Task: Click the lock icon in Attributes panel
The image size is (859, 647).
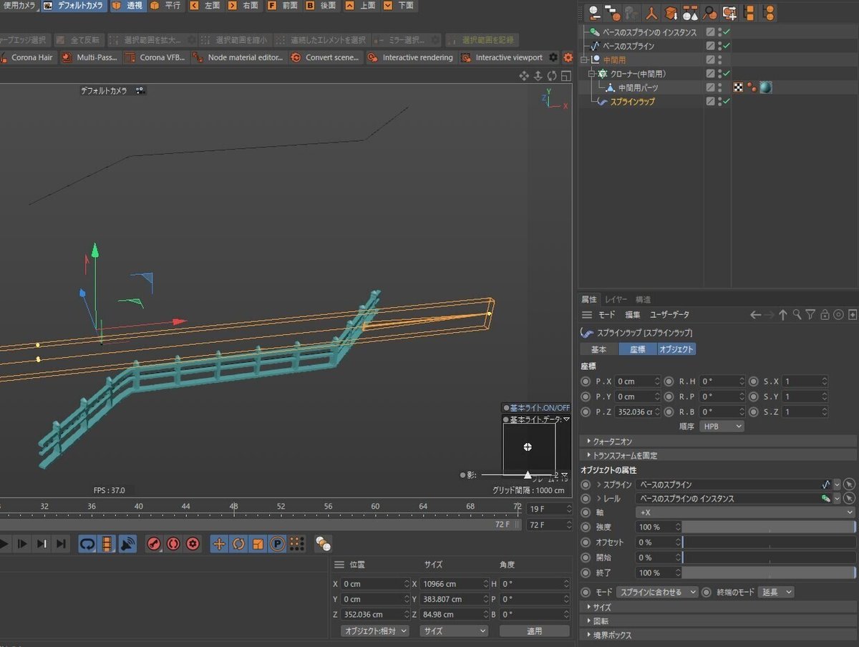Action: tap(825, 315)
